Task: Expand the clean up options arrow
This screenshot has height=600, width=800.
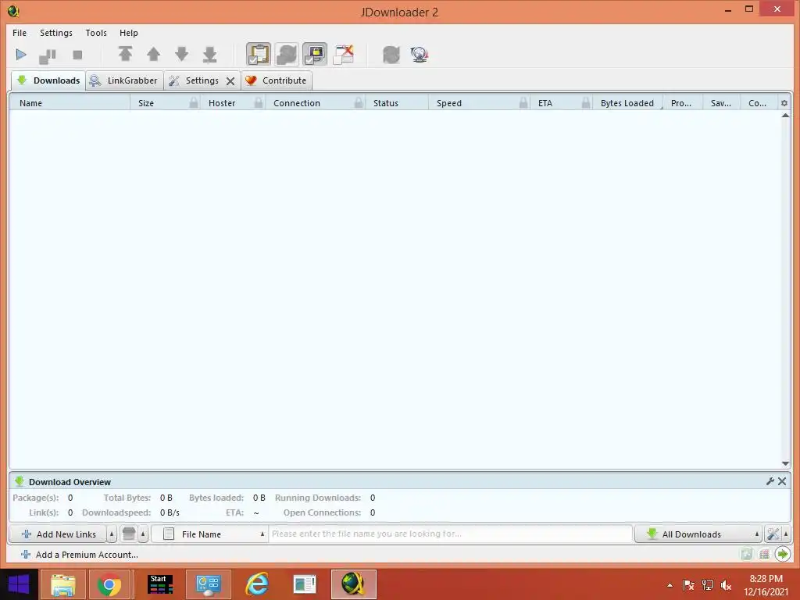Action: pyautogui.click(x=144, y=534)
